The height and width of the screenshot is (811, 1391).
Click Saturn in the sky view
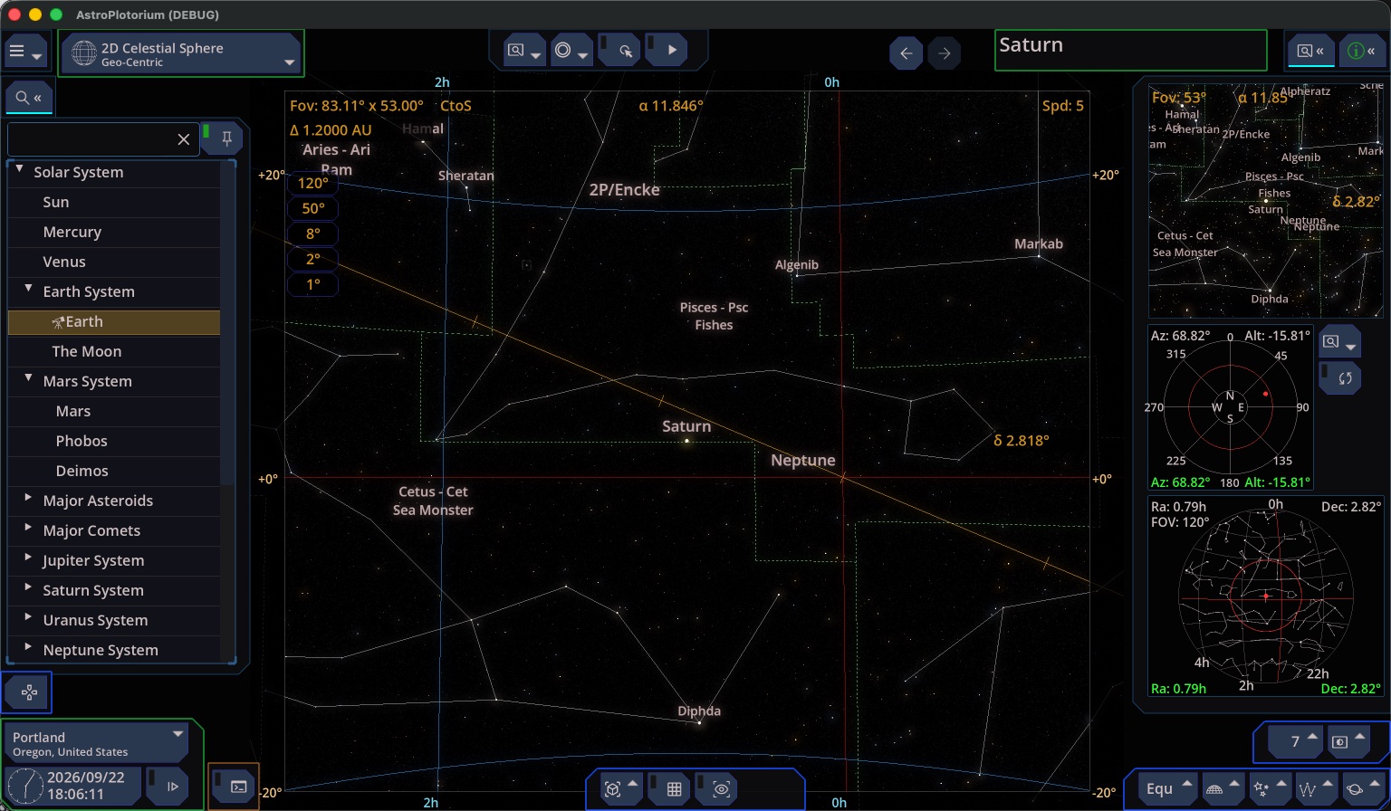pos(687,441)
